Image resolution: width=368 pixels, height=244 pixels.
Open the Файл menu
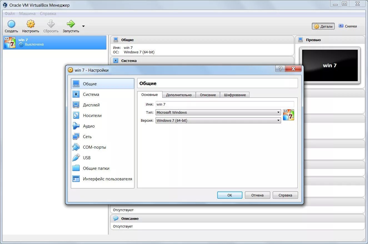click(x=10, y=14)
